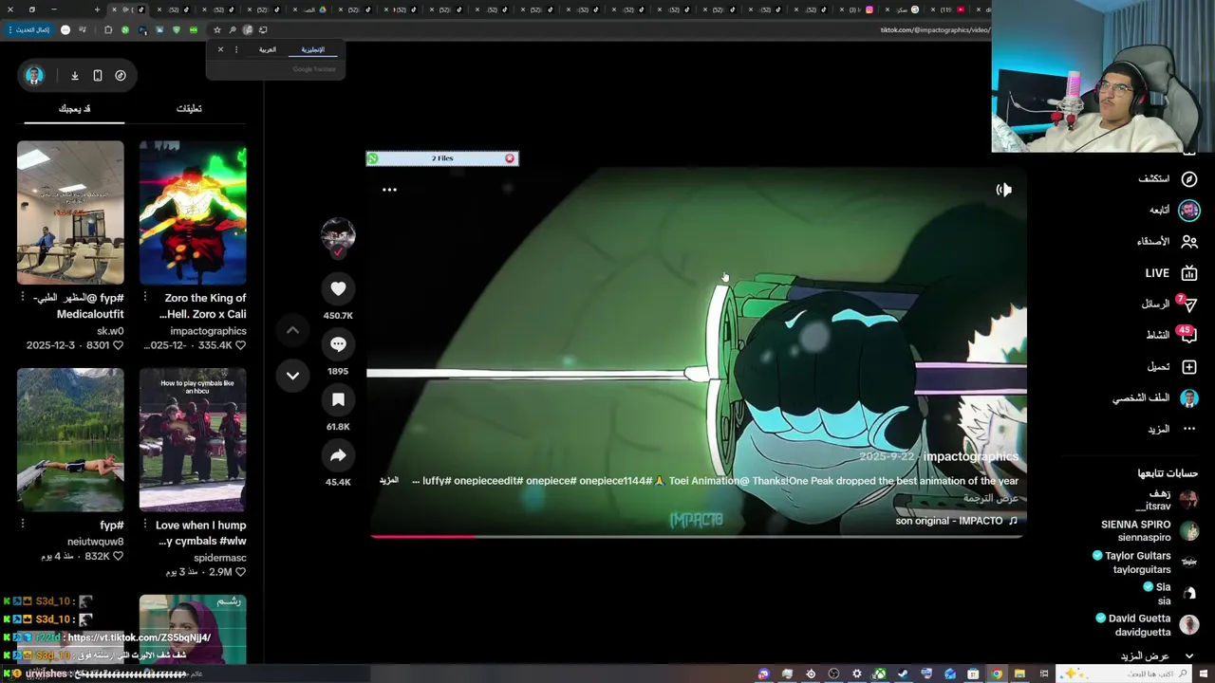Open the vt.tiktok.com link in chat overlay
The height and width of the screenshot is (683, 1215).
point(140,637)
